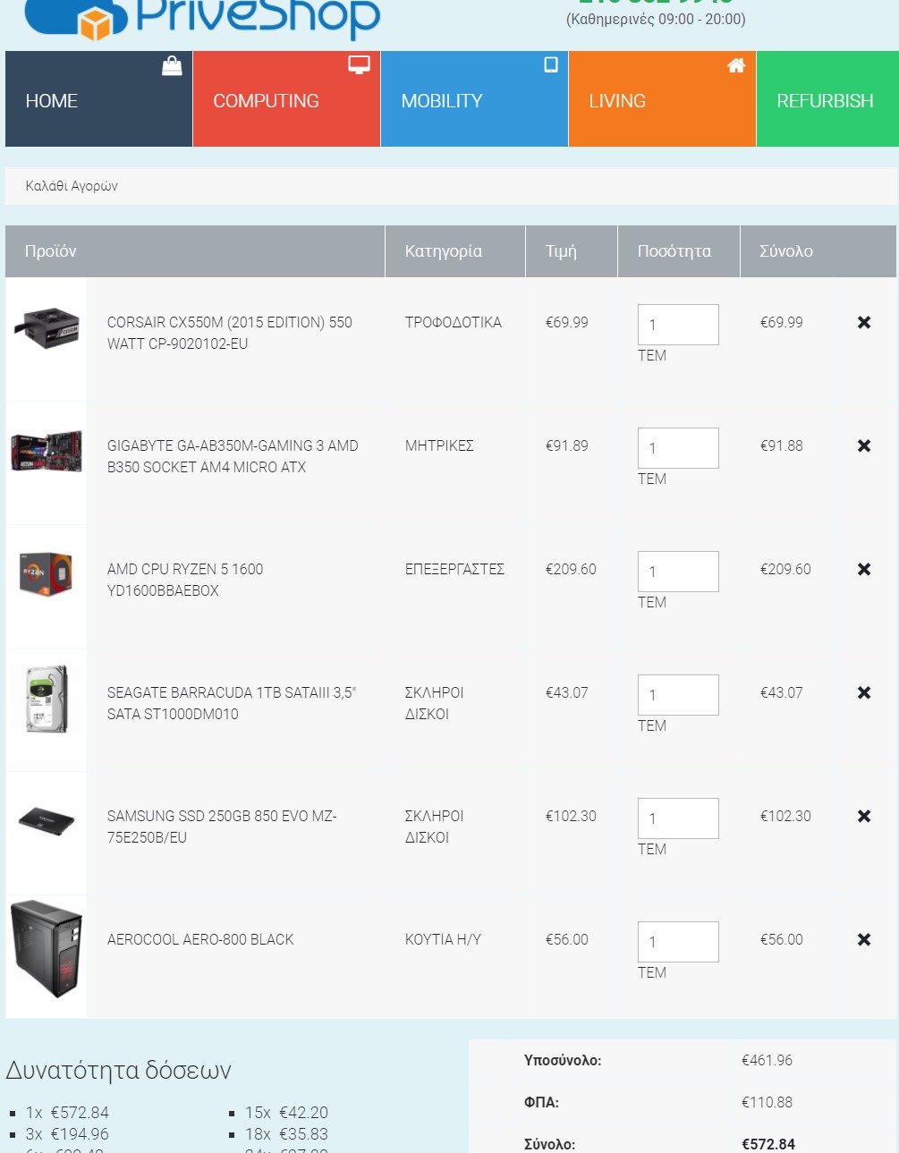Click the ΤΡΟΦΟΔΟΤΙΚΑ category cell
The image size is (899, 1153).
454,322
